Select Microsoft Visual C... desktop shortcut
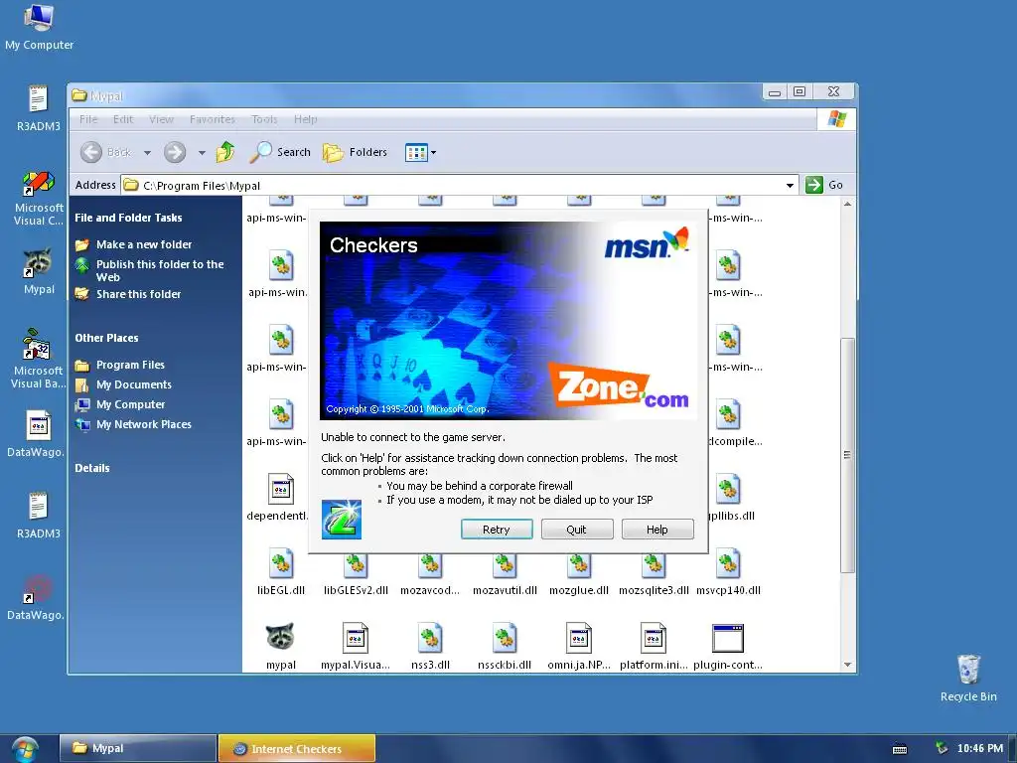 click(39, 198)
